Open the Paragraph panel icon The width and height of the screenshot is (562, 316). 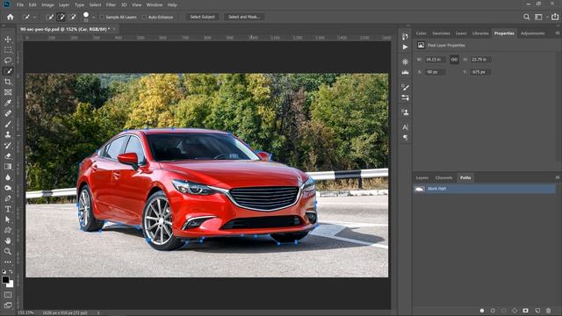405,138
